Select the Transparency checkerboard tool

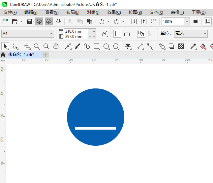pos(181,46)
